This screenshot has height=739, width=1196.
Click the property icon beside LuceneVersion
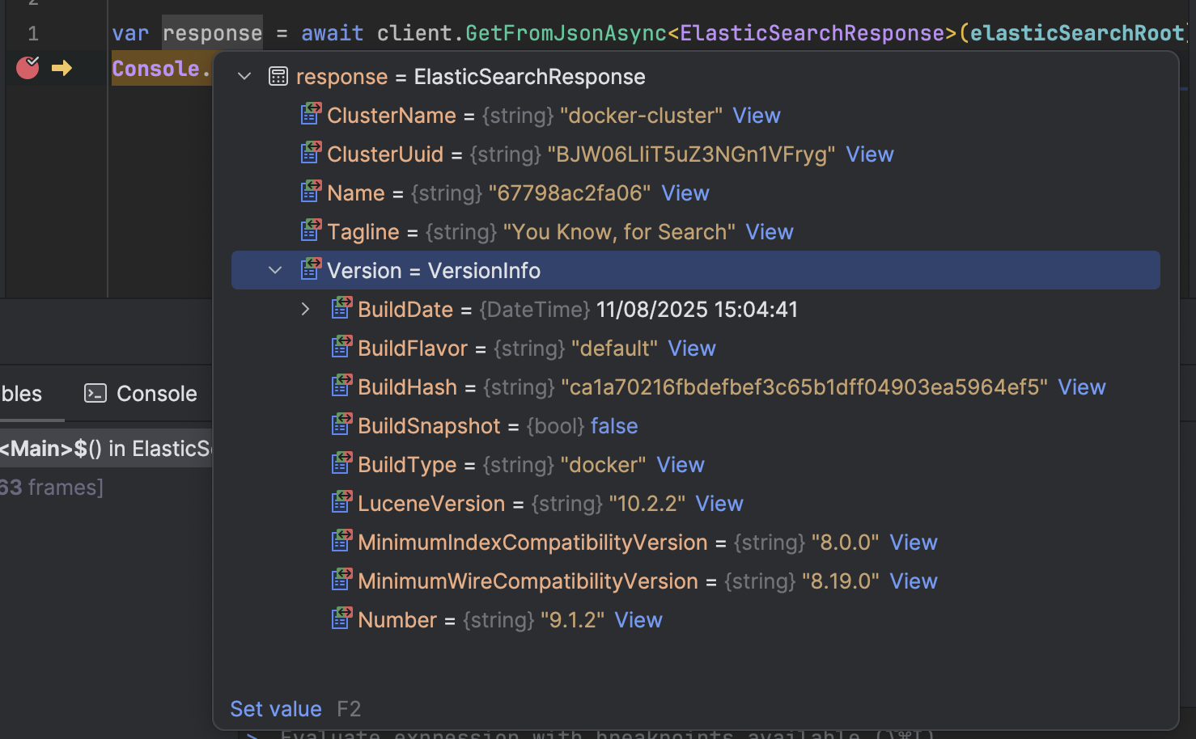(x=341, y=502)
